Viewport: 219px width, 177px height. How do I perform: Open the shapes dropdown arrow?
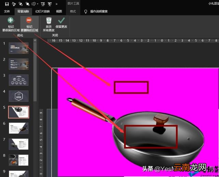click(38, 4)
